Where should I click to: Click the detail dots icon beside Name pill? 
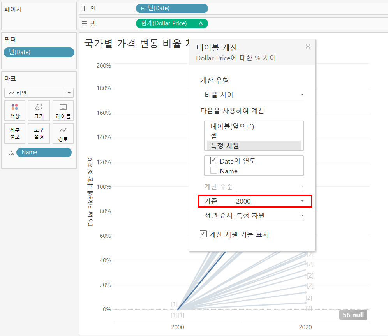point(11,153)
